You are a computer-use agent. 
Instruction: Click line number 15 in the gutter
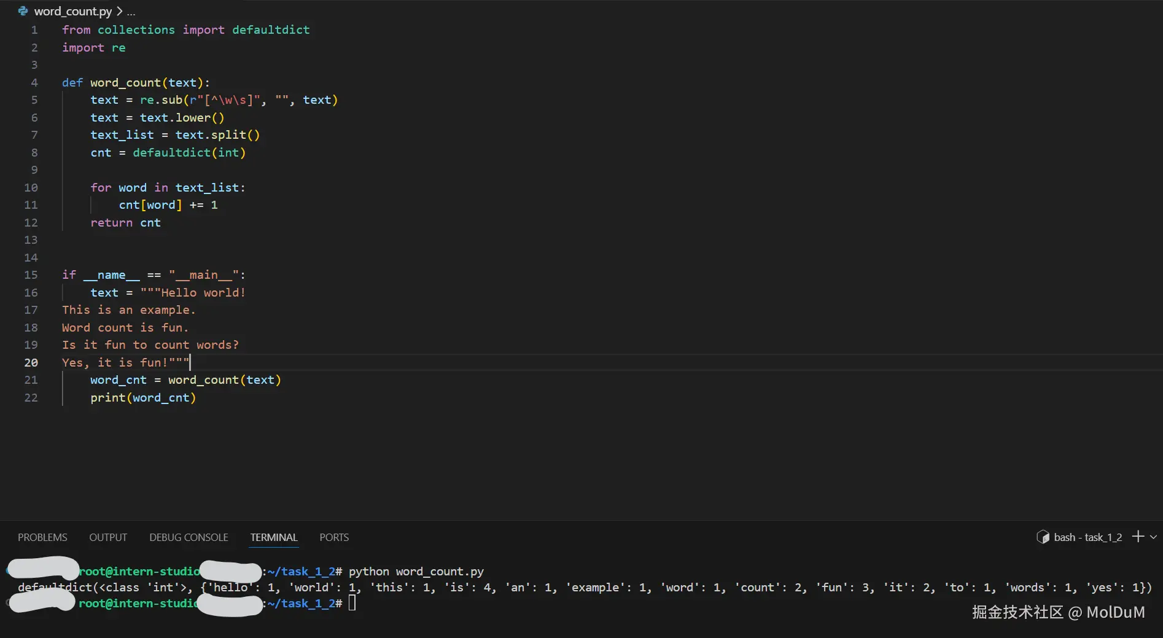tap(31, 274)
